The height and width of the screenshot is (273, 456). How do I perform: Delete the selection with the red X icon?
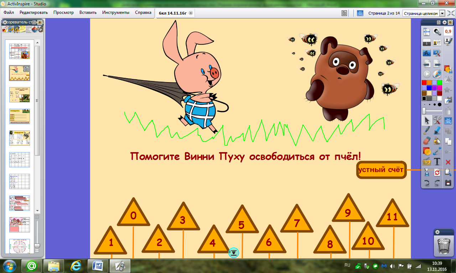[449, 162]
